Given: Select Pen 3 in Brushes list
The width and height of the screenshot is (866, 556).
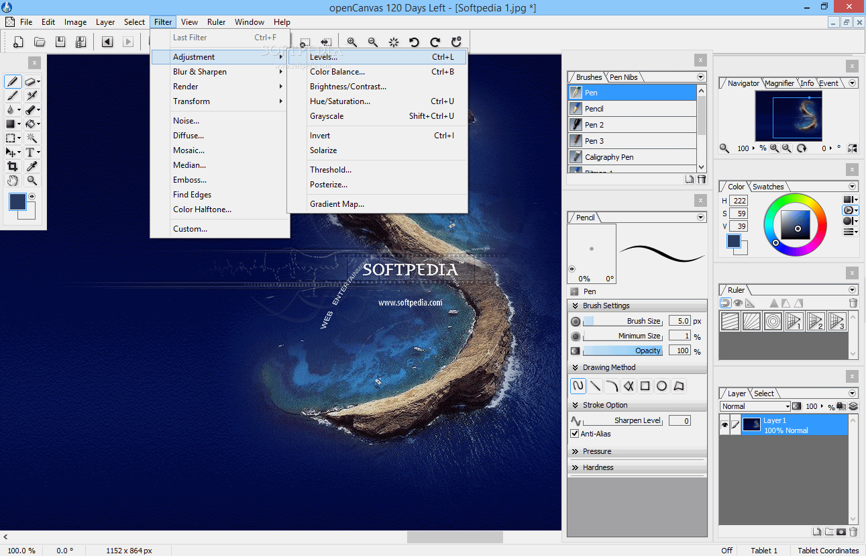Looking at the screenshot, I should click(x=633, y=141).
